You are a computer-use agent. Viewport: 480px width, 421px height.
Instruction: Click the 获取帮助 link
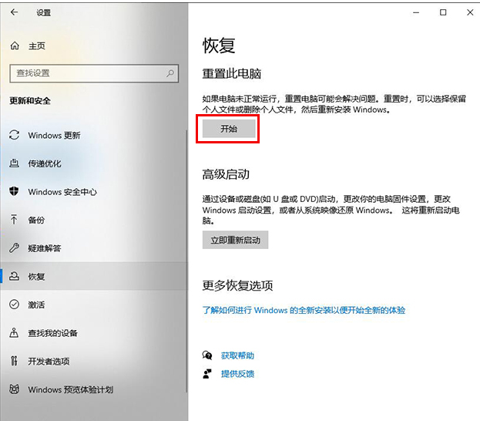[237, 355]
